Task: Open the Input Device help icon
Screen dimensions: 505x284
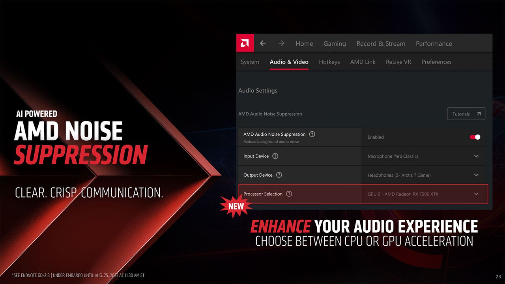Action: click(275, 156)
